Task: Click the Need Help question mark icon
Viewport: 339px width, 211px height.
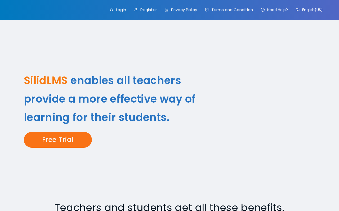Action: coord(263,10)
